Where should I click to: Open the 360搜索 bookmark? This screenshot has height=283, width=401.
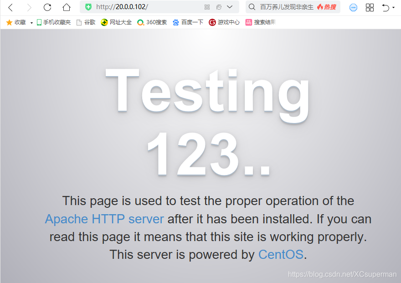[x=152, y=22]
